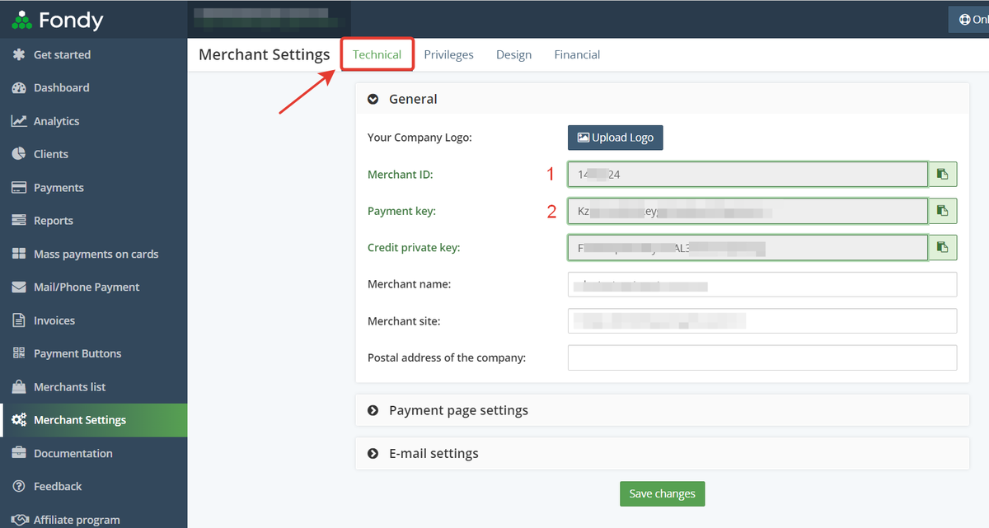The width and height of the screenshot is (989, 528).
Task: Click the Fondy logo
Action: [x=58, y=20]
